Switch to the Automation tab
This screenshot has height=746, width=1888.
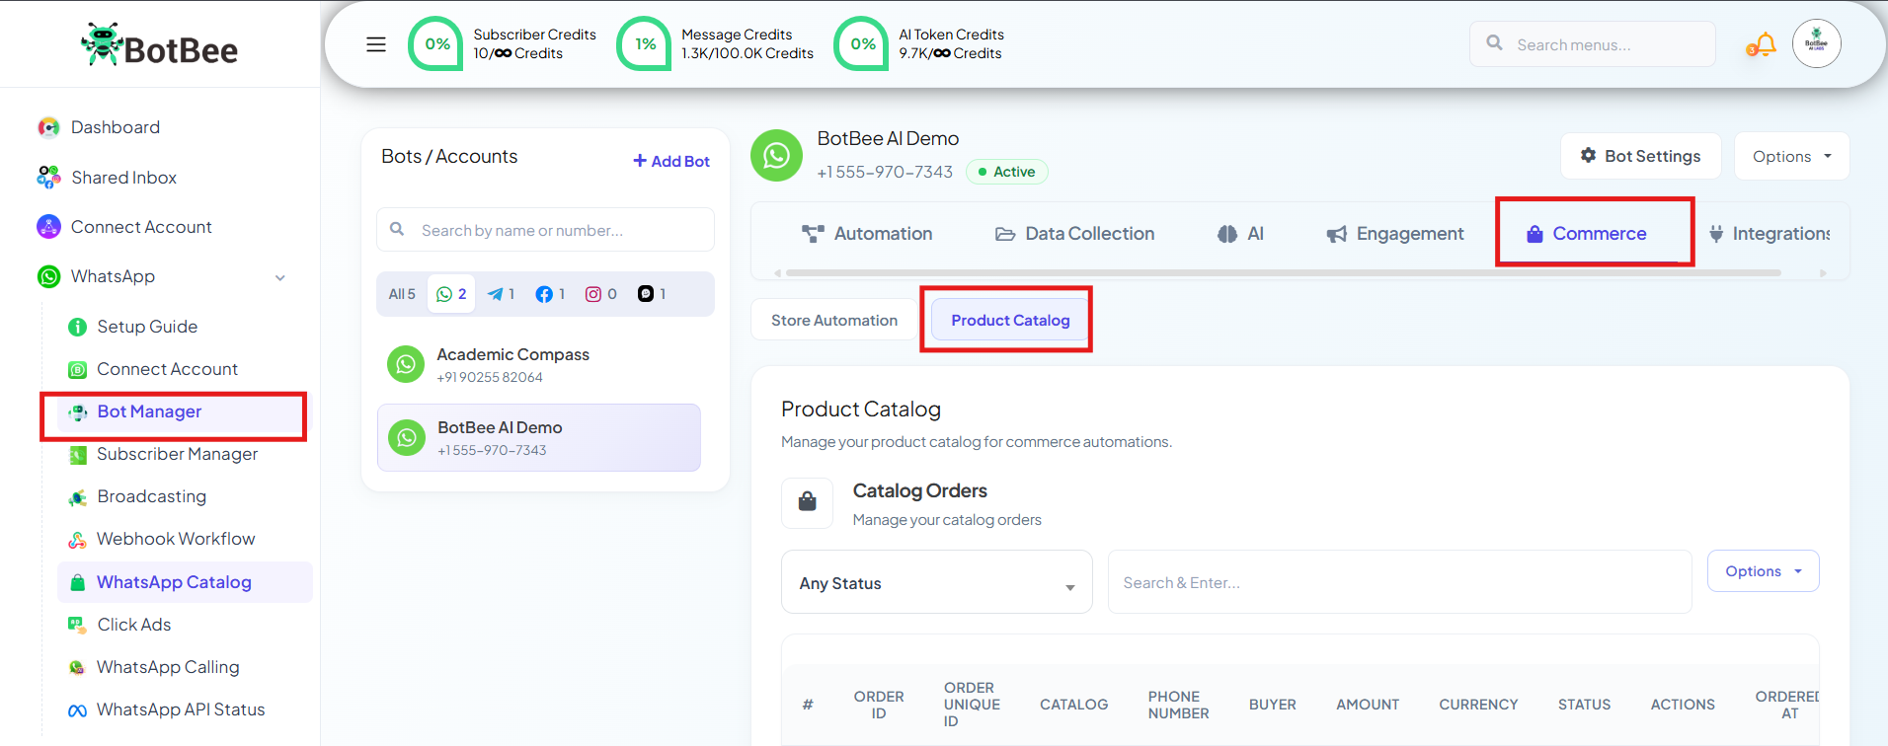(x=867, y=234)
